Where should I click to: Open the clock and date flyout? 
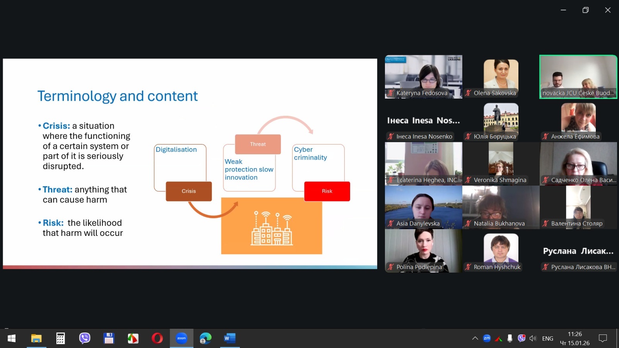(575, 338)
